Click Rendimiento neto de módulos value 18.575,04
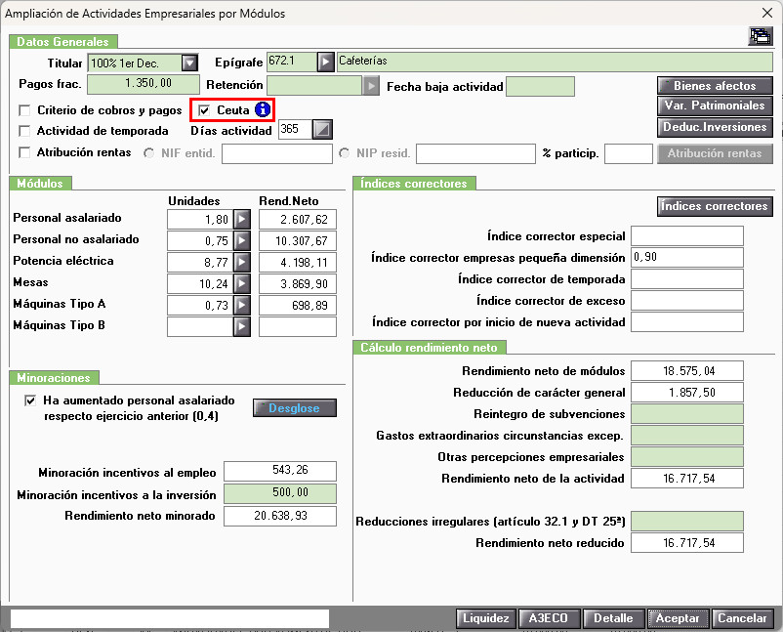The width and height of the screenshot is (783, 632). coord(687,371)
